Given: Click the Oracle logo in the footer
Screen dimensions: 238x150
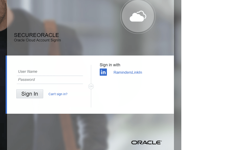Looking at the screenshot, I should point(146,142).
